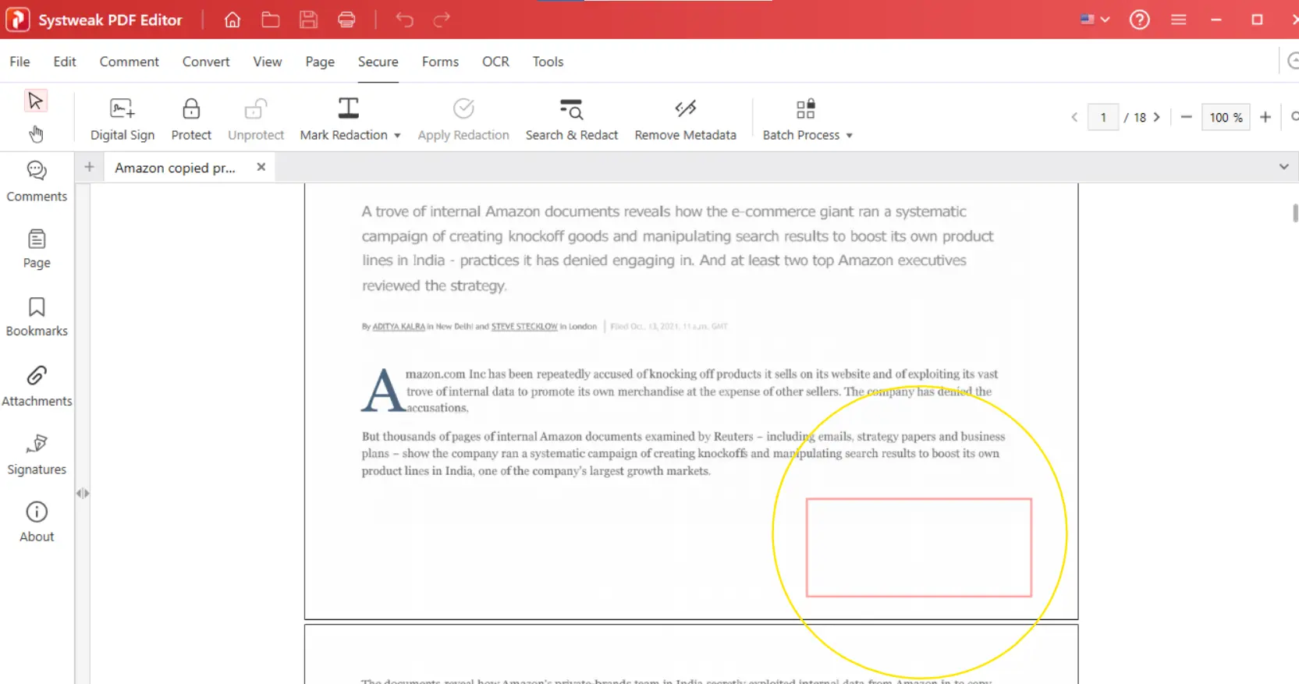
Task: Open the Help question mark icon
Action: pyautogui.click(x=1140, y=19)
